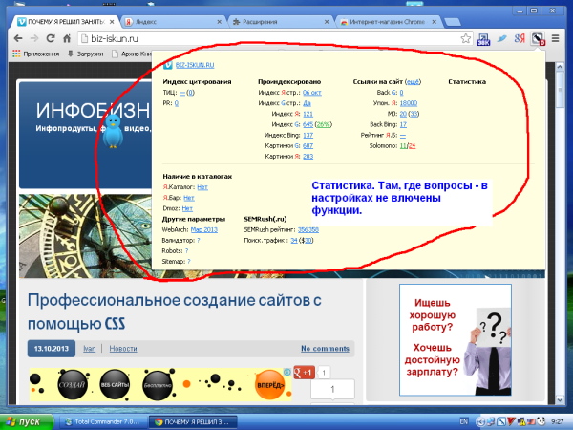Screen dimensions: 573x430
Task: Open the Загрузки bookmark
Action: (x=86, y=54)
